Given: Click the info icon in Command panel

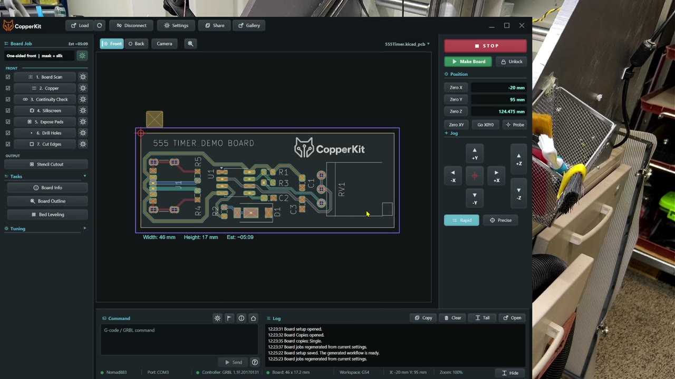Looking at the screenshot, I should click(241, 318).
